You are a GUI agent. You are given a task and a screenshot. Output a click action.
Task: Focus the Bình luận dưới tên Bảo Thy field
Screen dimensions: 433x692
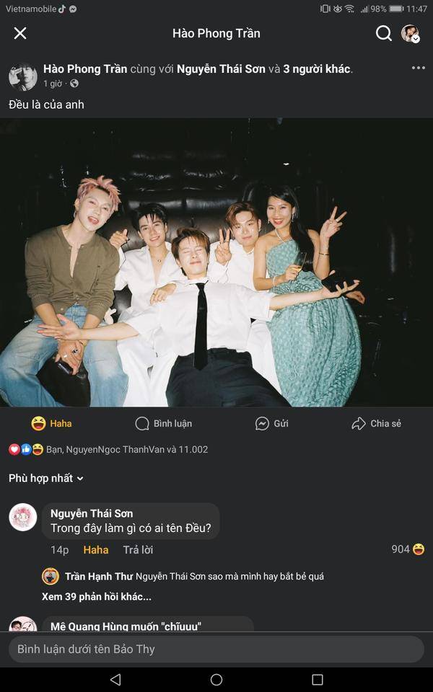coord(216,649)
